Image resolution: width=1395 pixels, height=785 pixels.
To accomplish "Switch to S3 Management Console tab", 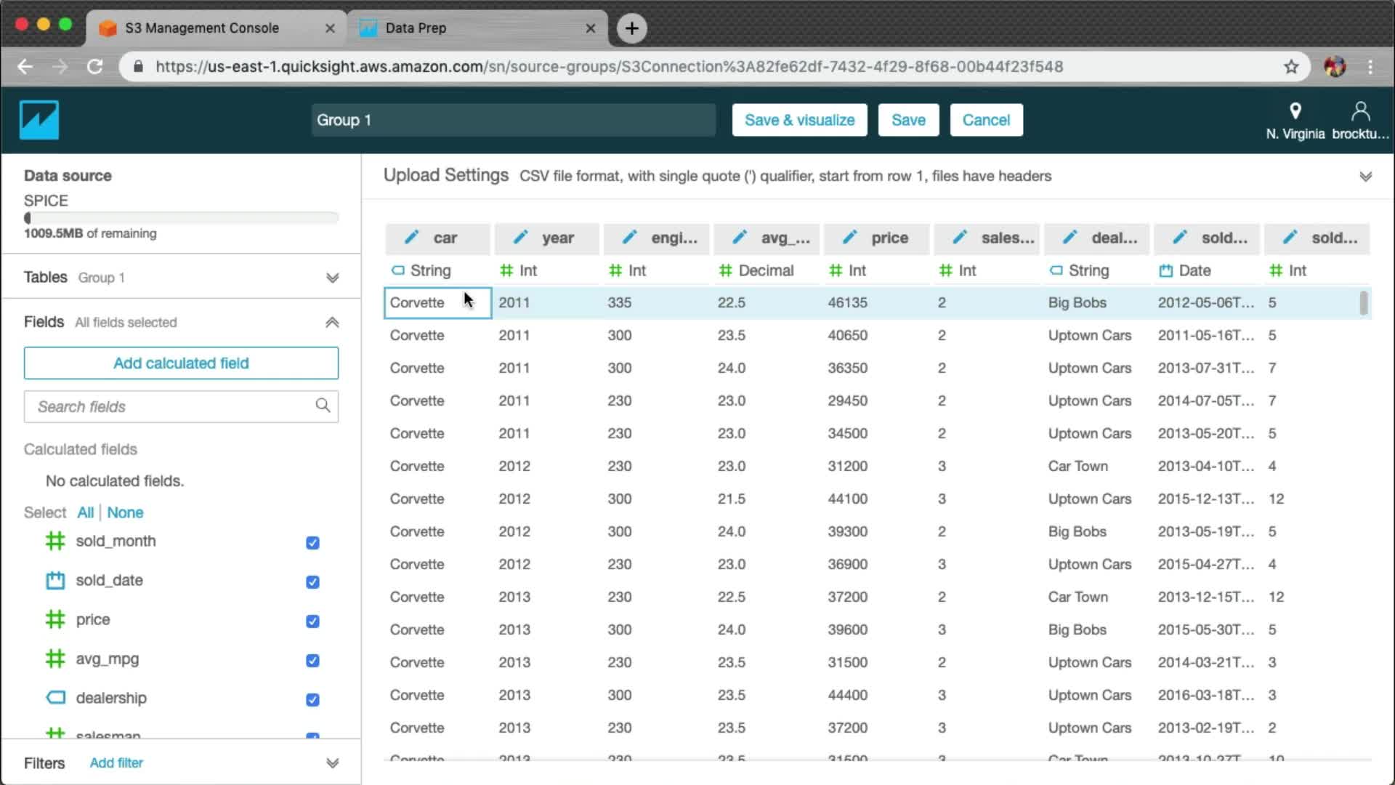I will coord(202,28).
